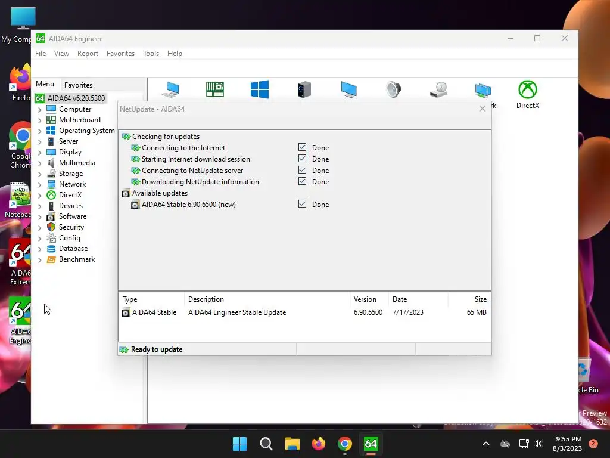Open the Windows Start menu
610x458 pixels.
coord(239,444)
